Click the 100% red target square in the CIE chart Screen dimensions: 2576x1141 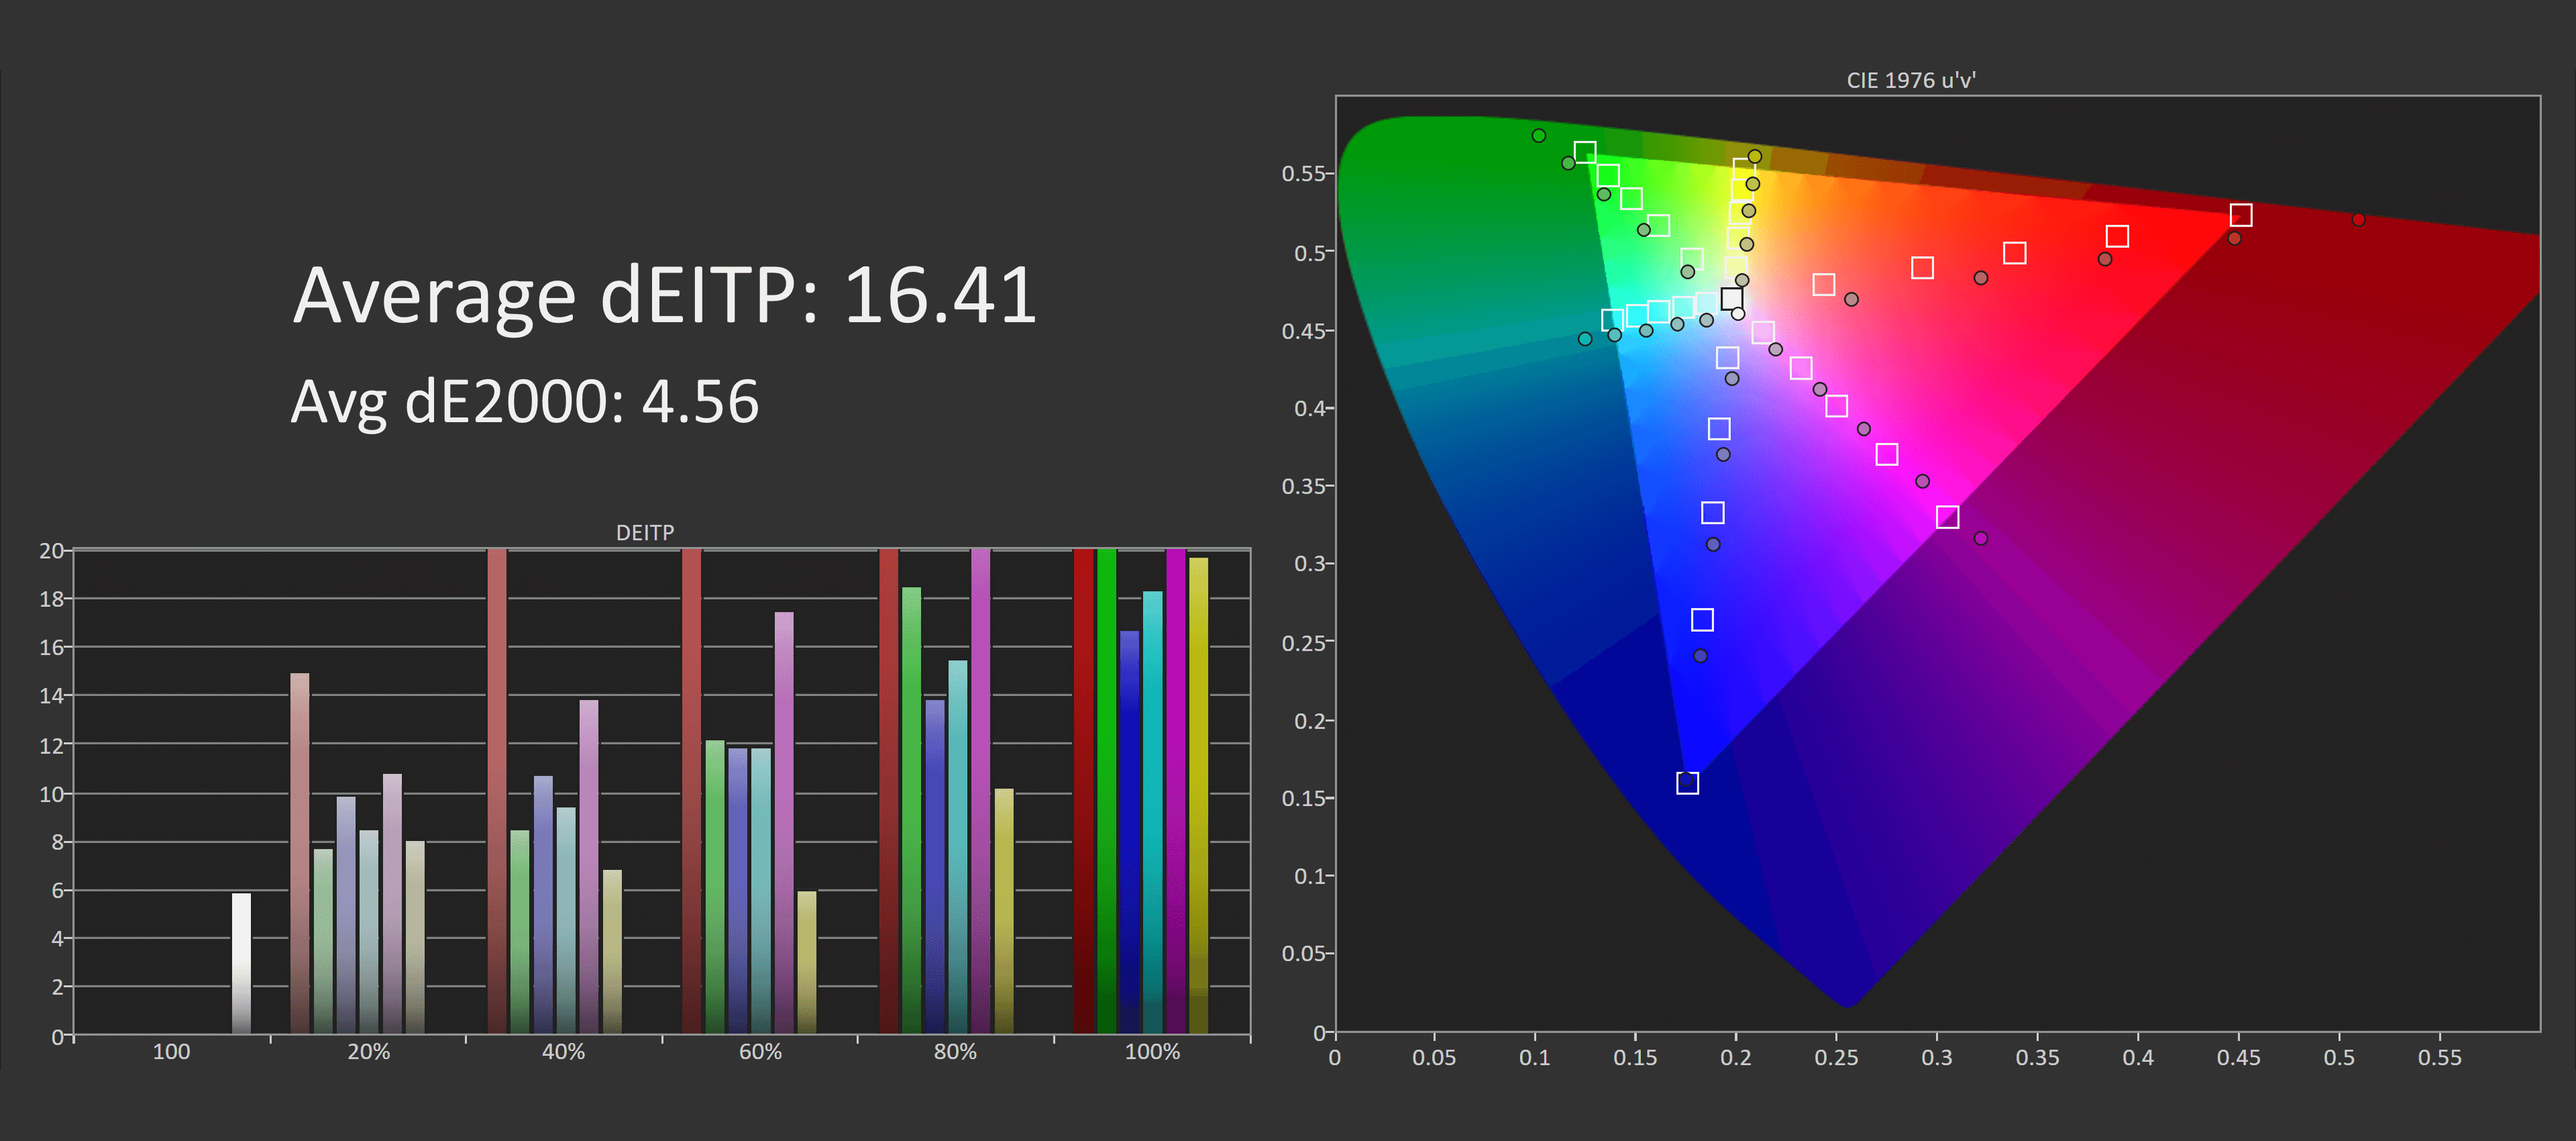point(2241,215)
